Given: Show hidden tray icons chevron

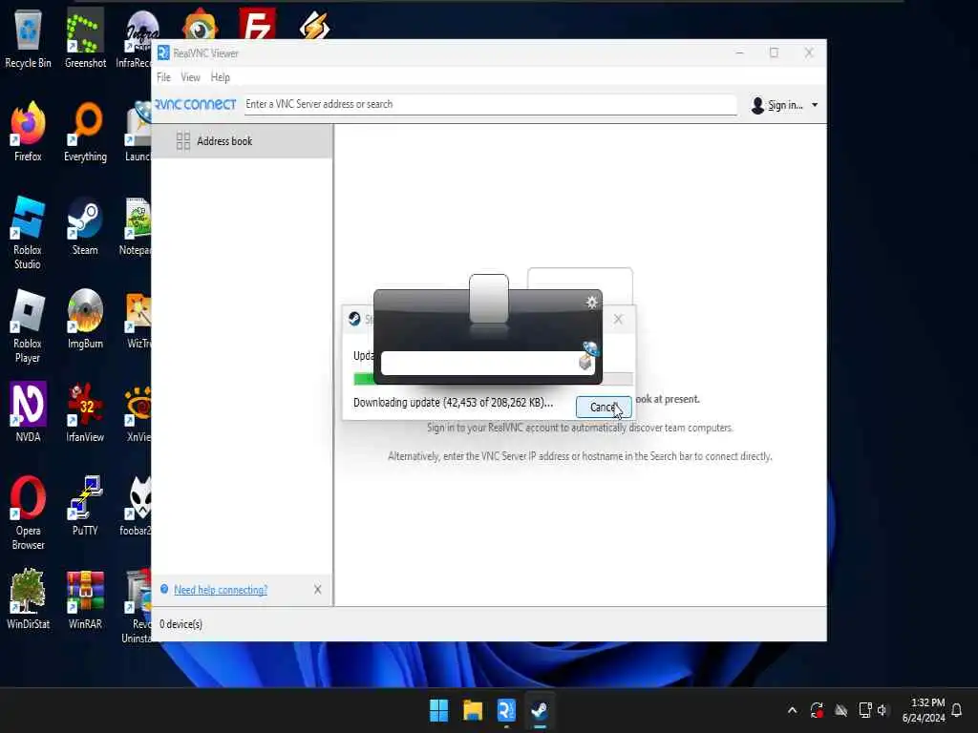Looking at the screenshot, I should (792, 710).
